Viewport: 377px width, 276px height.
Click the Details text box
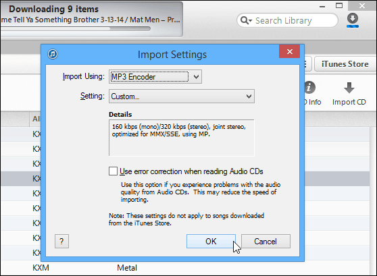[x=182, y=138]
